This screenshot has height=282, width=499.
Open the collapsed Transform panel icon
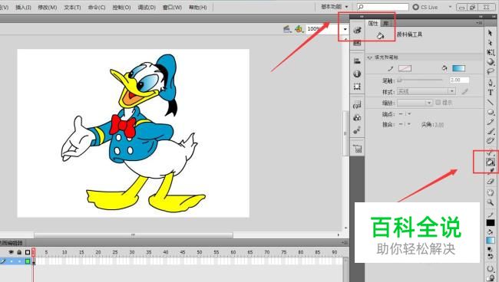point(358,87)
